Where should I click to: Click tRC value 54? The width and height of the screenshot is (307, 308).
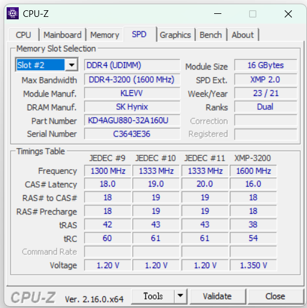click(x=253, y=239)
